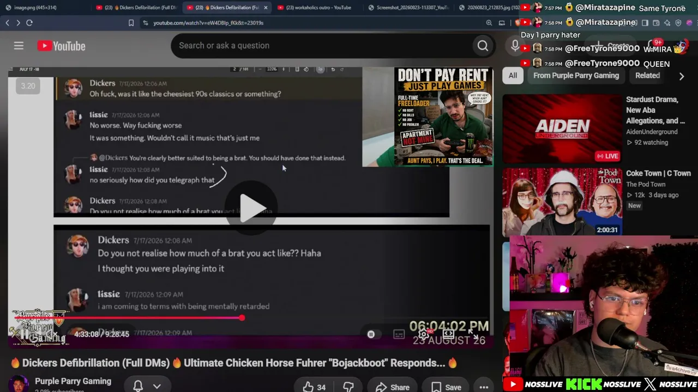Click the video title text

(x=234, y=363)
